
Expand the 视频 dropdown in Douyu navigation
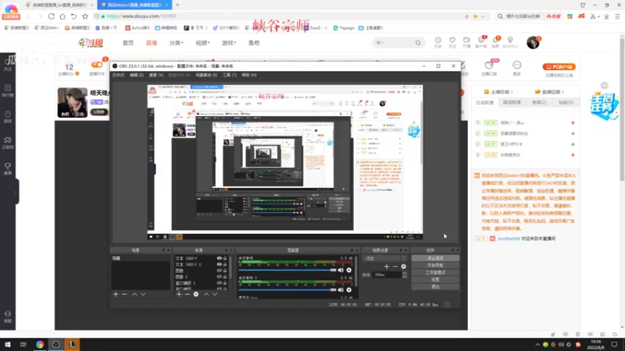point(202,43)
